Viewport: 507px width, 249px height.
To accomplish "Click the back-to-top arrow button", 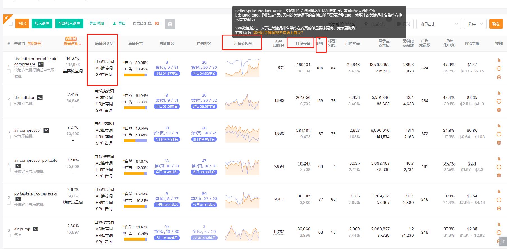I will (x=504, y=241).
